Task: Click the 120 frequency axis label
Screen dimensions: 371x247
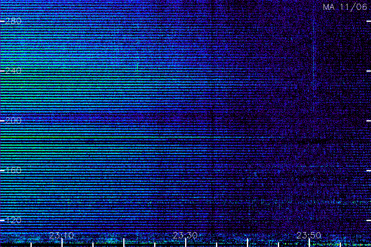Action: 13,220
